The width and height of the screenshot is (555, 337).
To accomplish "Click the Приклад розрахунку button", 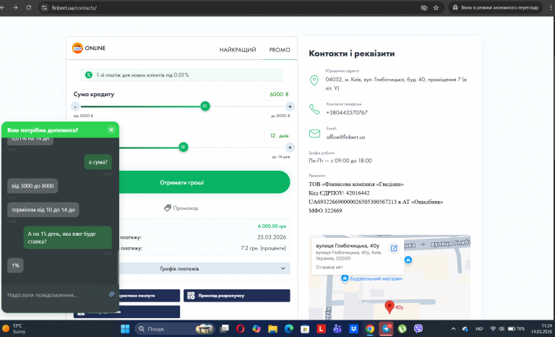I will click(x=237, y=296).
